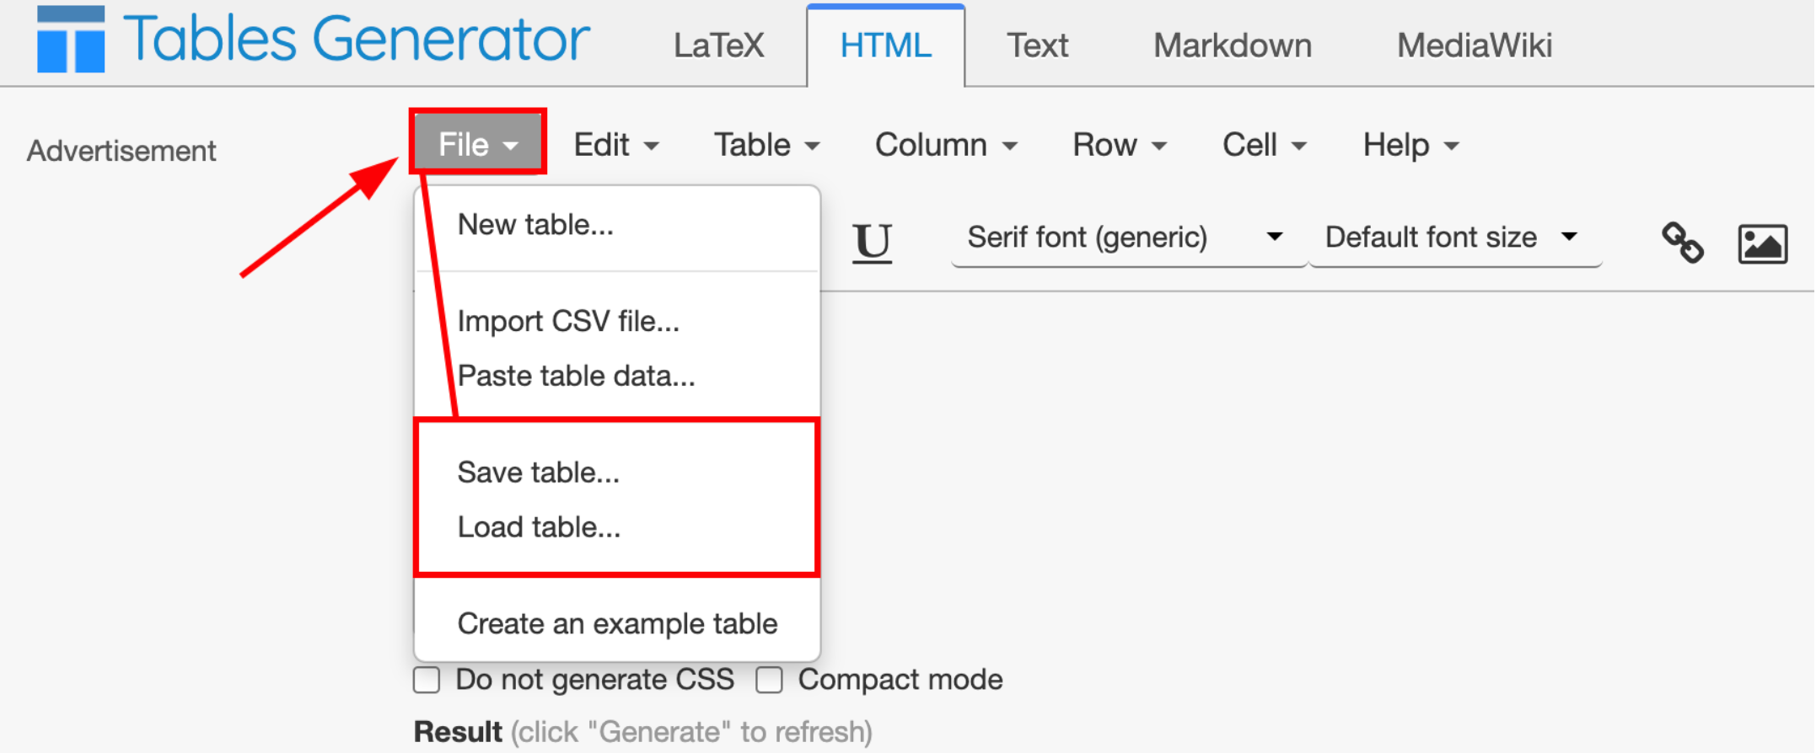
Task: Expand the Edit dropdown menu
Action: click(x=615, y=145)
